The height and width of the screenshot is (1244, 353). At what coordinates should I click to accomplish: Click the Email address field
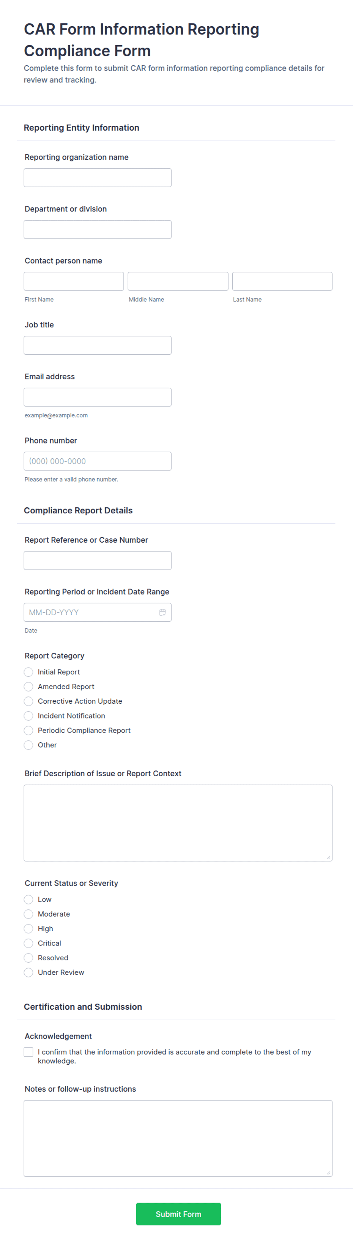98,397
